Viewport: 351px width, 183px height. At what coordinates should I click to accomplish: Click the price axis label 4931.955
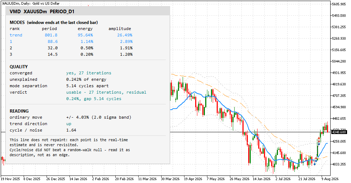click(339, 73)
